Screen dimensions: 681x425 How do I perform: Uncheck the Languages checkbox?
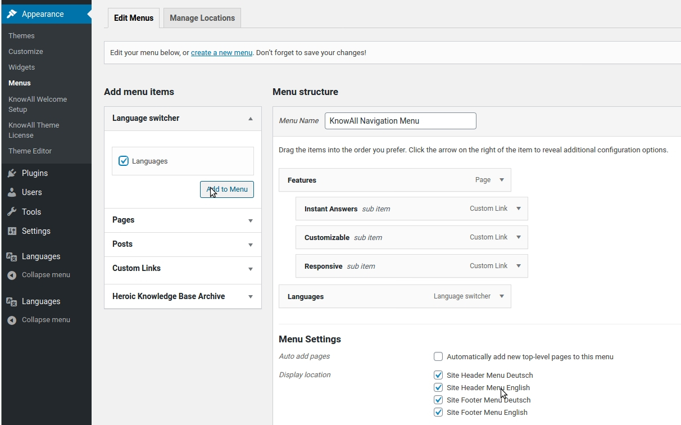[124, 161]
